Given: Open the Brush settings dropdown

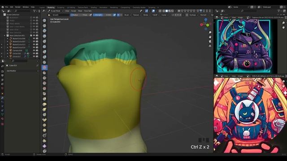Looking at the screenshot, I should click(127, 15).
